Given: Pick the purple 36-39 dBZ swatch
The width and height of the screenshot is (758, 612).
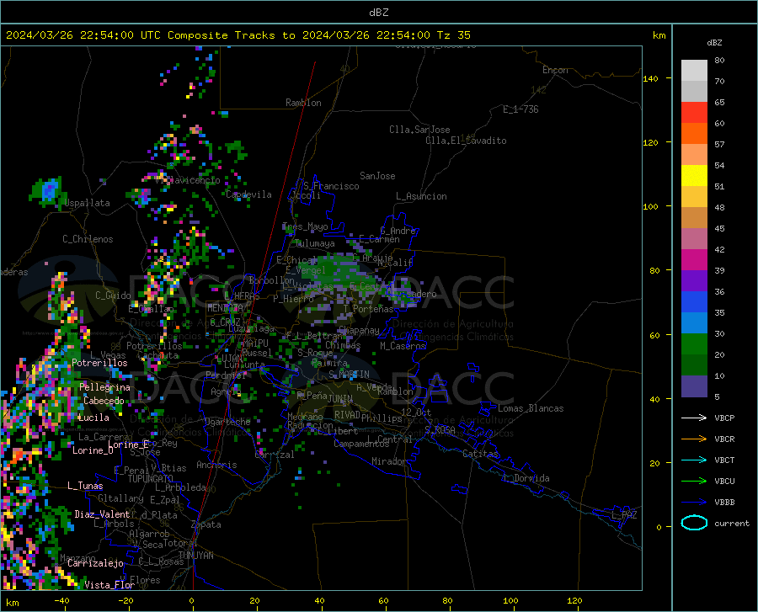Looking at the screenshot, I should [694, 281].
